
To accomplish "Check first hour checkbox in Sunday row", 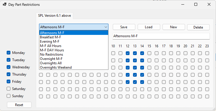I will (x=41, y=96).
